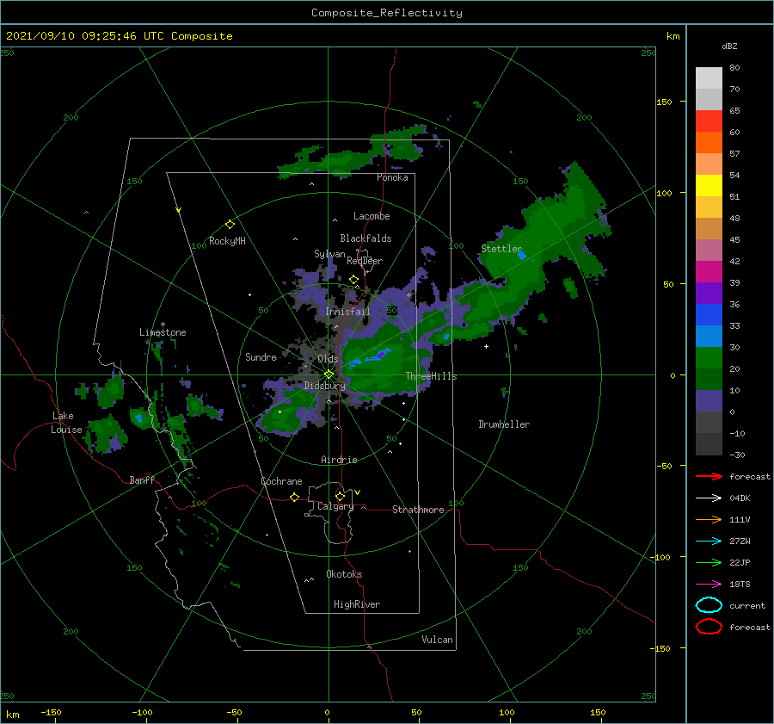Image resolution: width=774 pixels, height=724 pixels.
Task: Click the yellow diamond marker above Calgary
Action: (340, 496)
